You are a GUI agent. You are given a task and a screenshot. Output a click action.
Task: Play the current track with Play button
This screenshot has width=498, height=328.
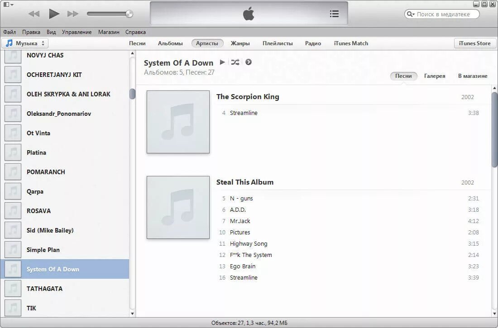[54, 14]
